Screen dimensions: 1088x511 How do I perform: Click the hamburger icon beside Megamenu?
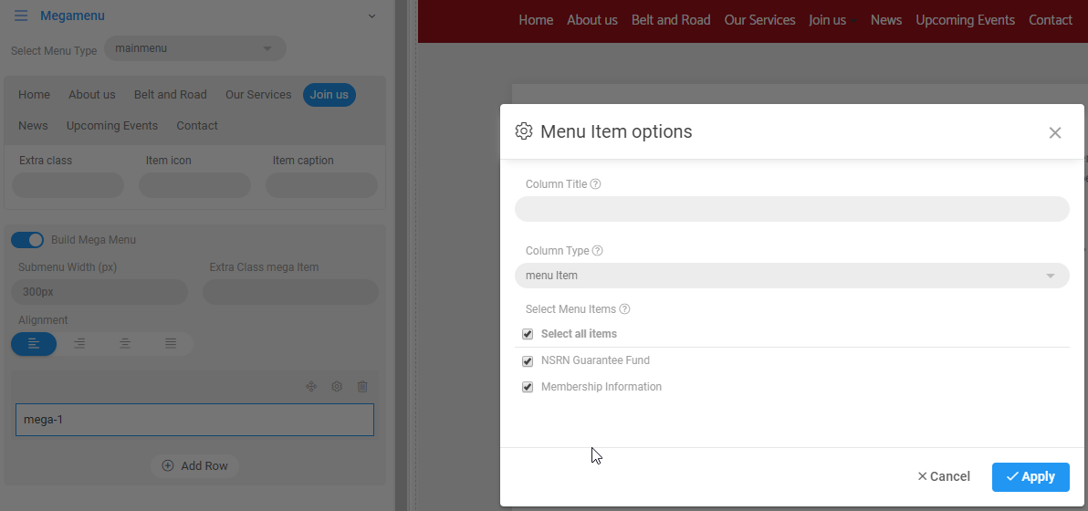tap(21, 16)
